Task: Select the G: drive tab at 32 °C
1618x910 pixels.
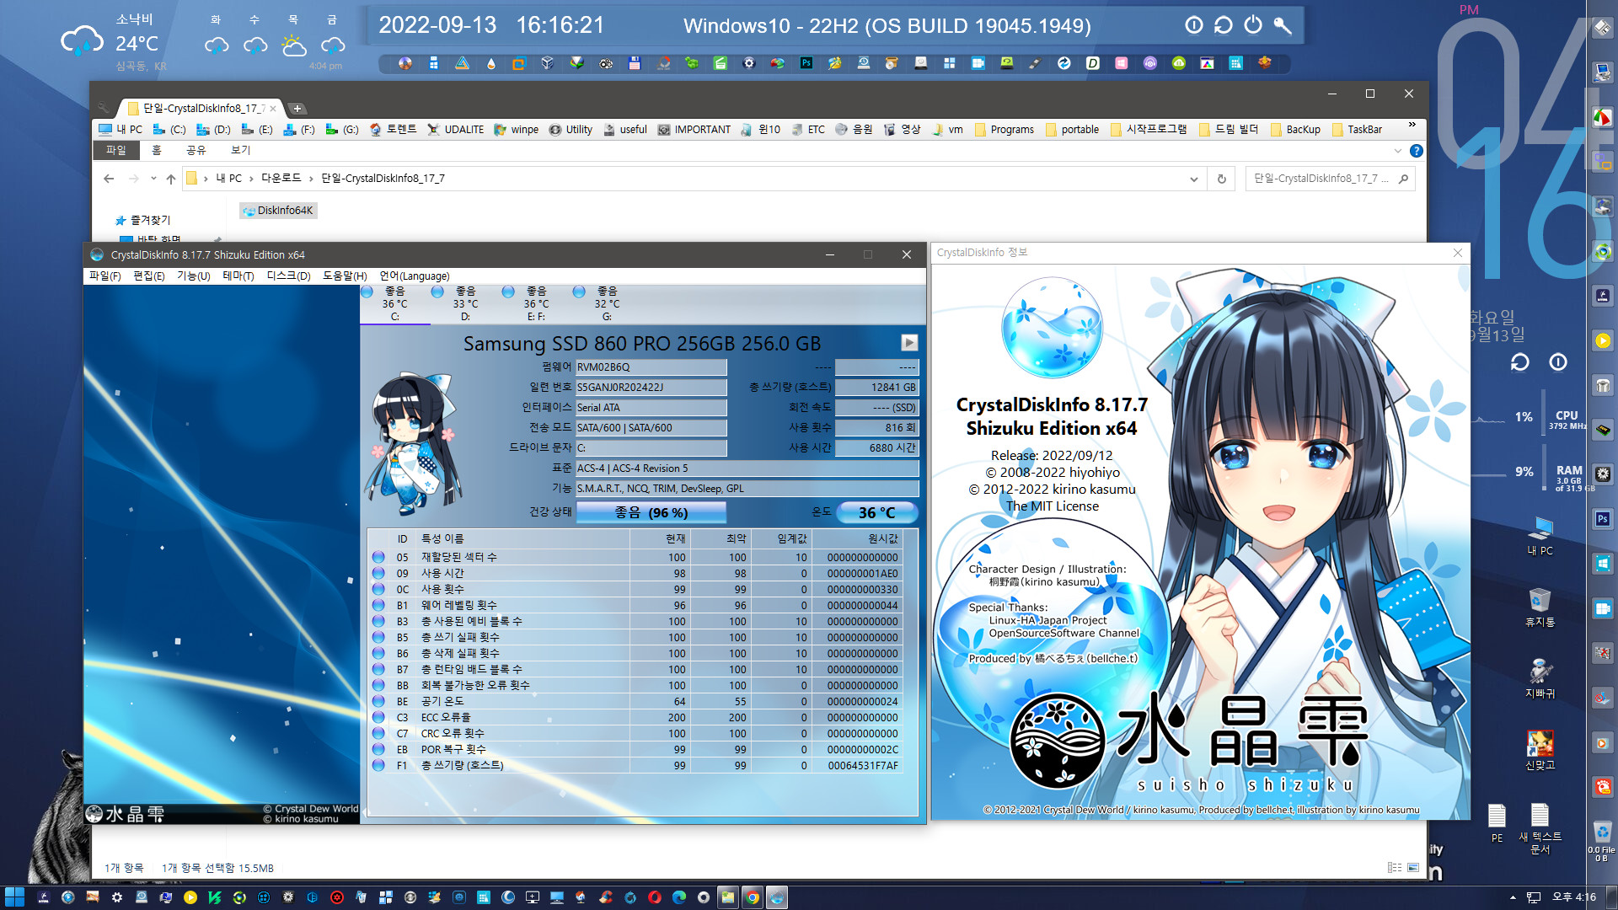Action: click(x=607, y=303)
